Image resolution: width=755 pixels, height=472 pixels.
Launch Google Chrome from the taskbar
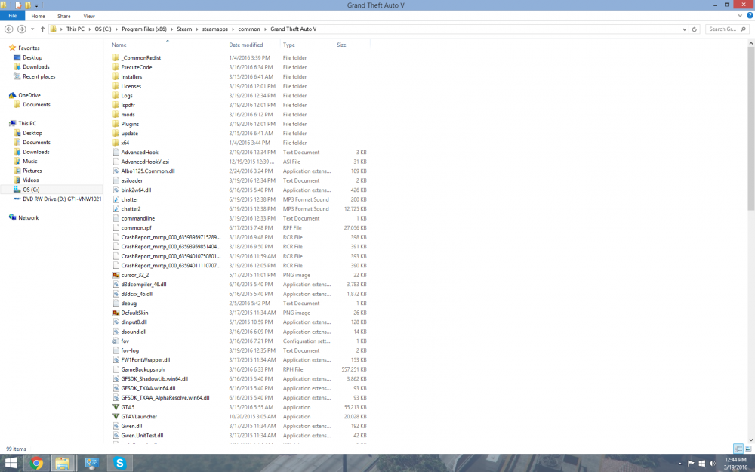(35, 461)
